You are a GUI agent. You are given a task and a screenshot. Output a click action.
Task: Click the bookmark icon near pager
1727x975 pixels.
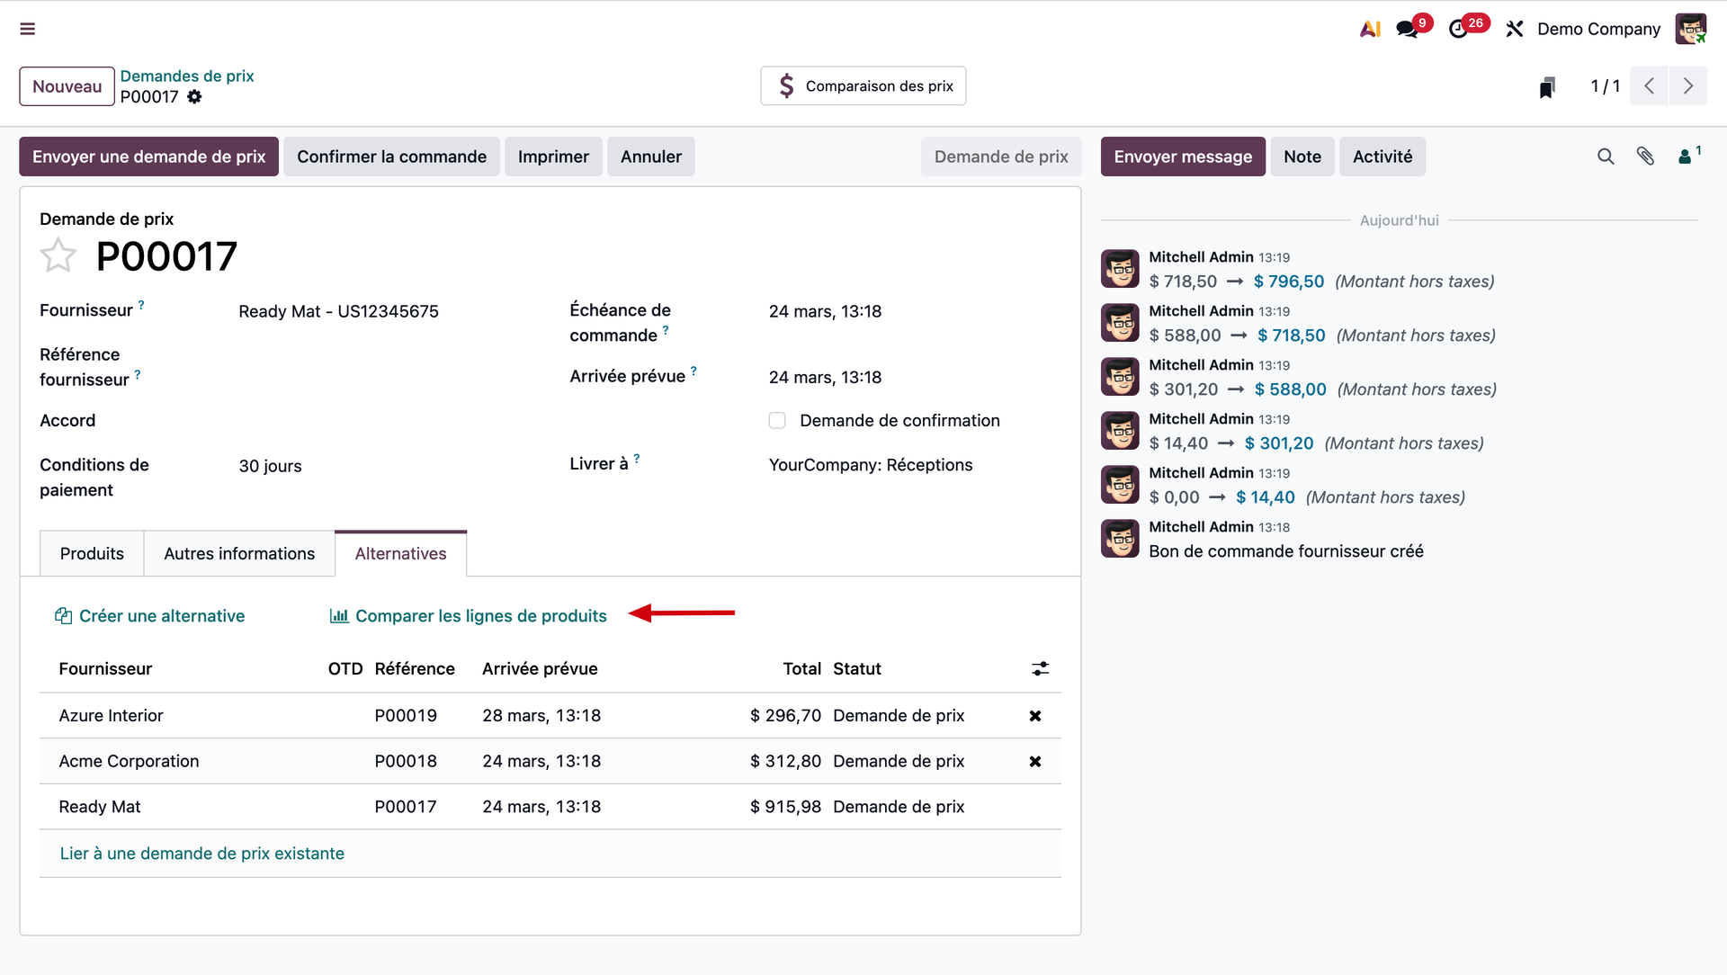pos(1547,86)
